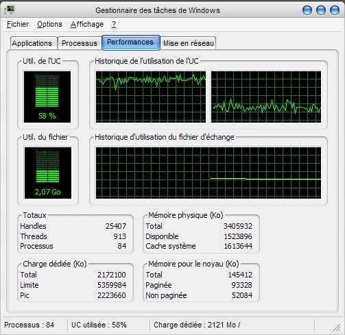
Task: Click the Task Manager icon in title bar
Action: [x=10, y=10]
